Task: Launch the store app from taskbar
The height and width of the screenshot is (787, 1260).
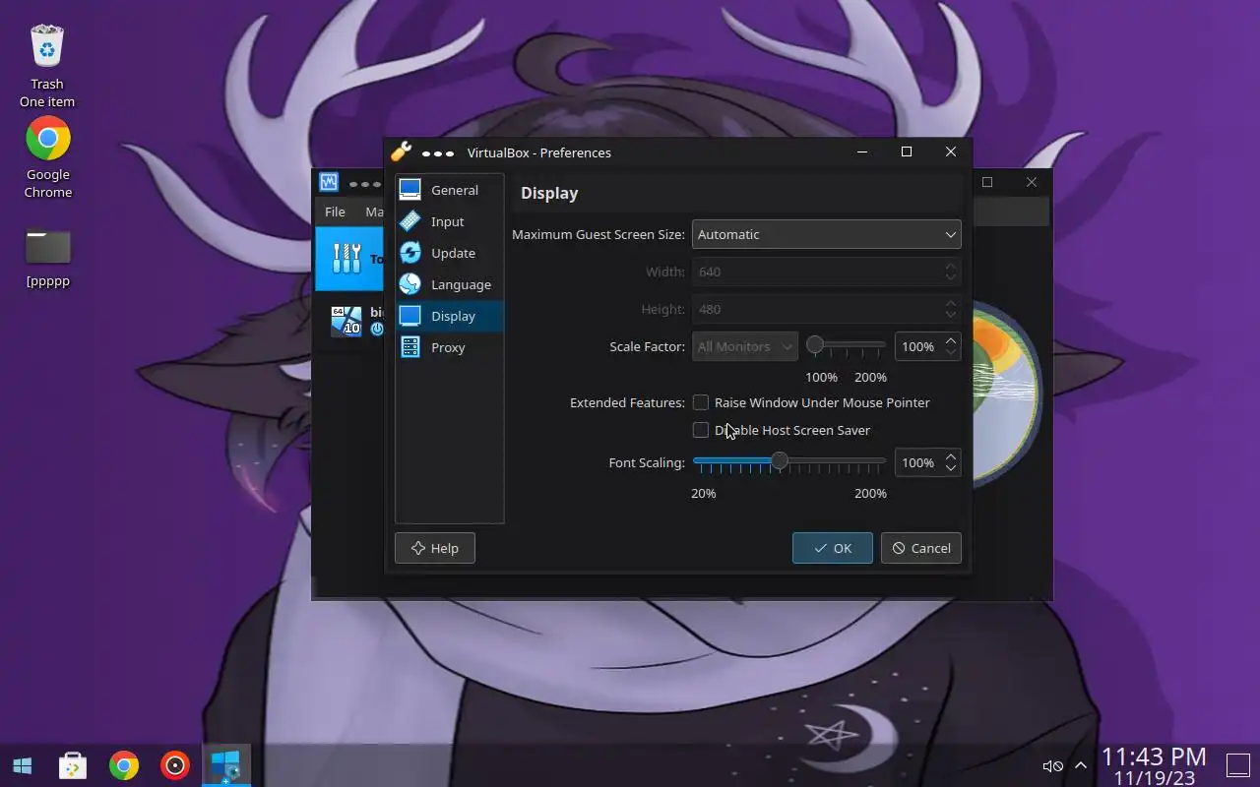Action: point(73,765)
